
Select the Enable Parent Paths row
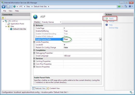point(69,39)
